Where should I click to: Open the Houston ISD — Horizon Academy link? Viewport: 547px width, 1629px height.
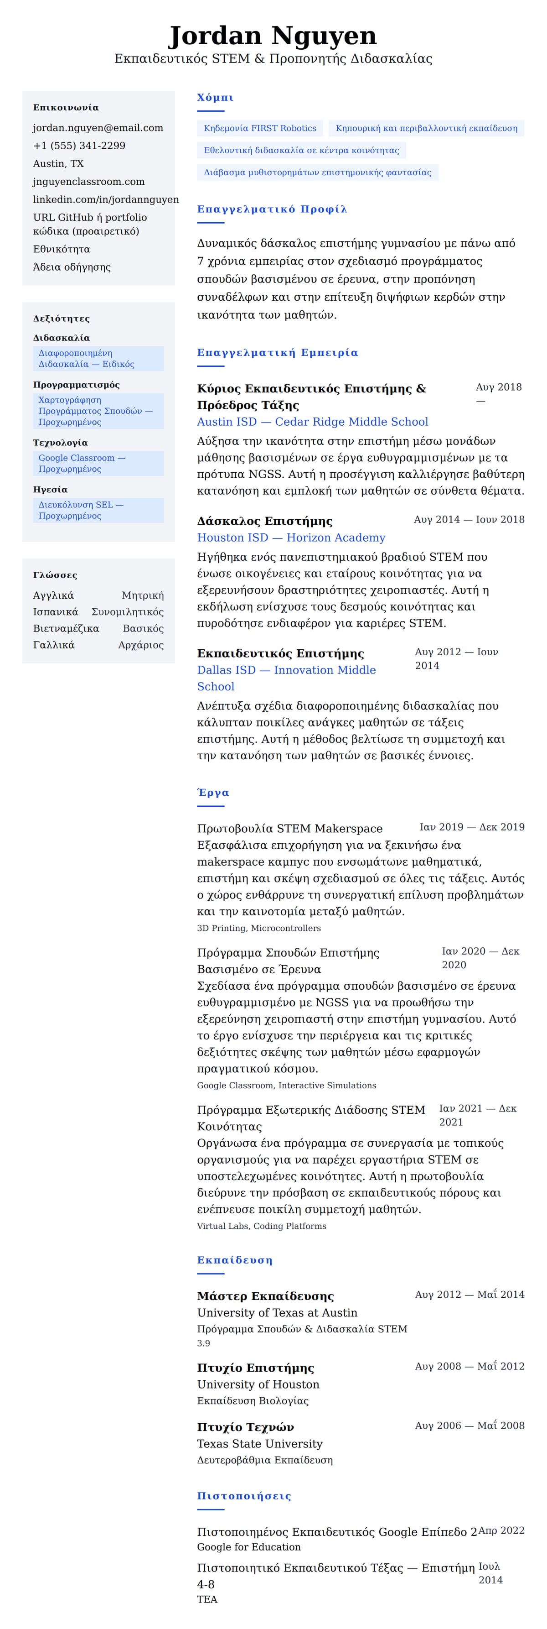pos(290,538)
